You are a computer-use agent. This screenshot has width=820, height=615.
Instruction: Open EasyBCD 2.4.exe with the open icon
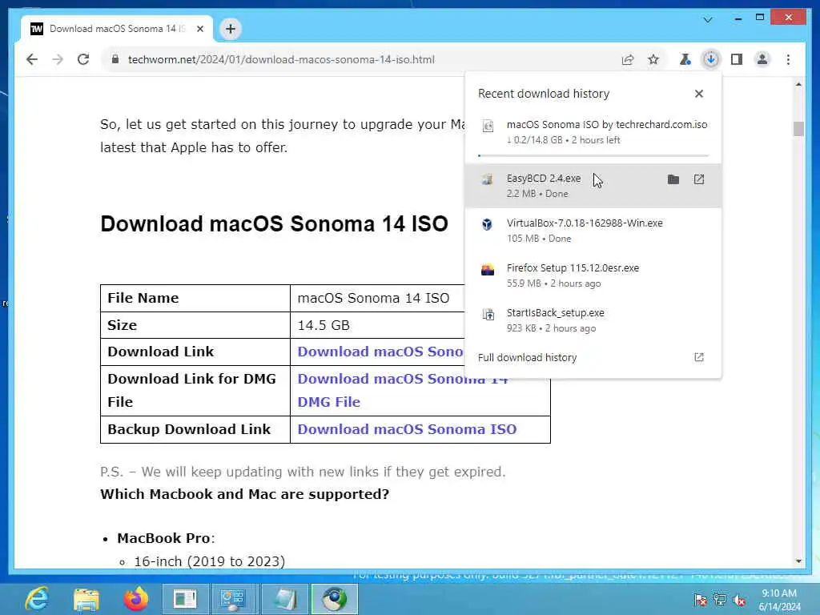click(698, 179)
